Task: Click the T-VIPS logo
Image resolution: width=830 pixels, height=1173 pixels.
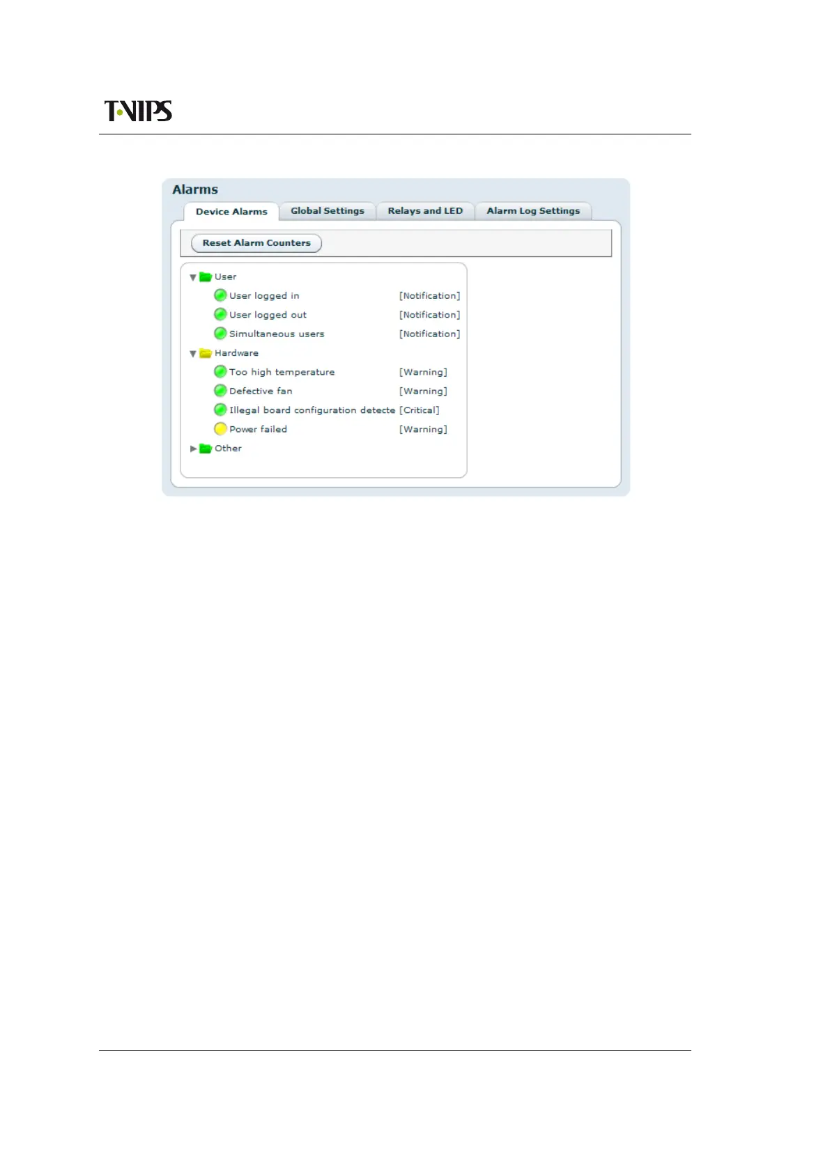Action: pos(138,111)
